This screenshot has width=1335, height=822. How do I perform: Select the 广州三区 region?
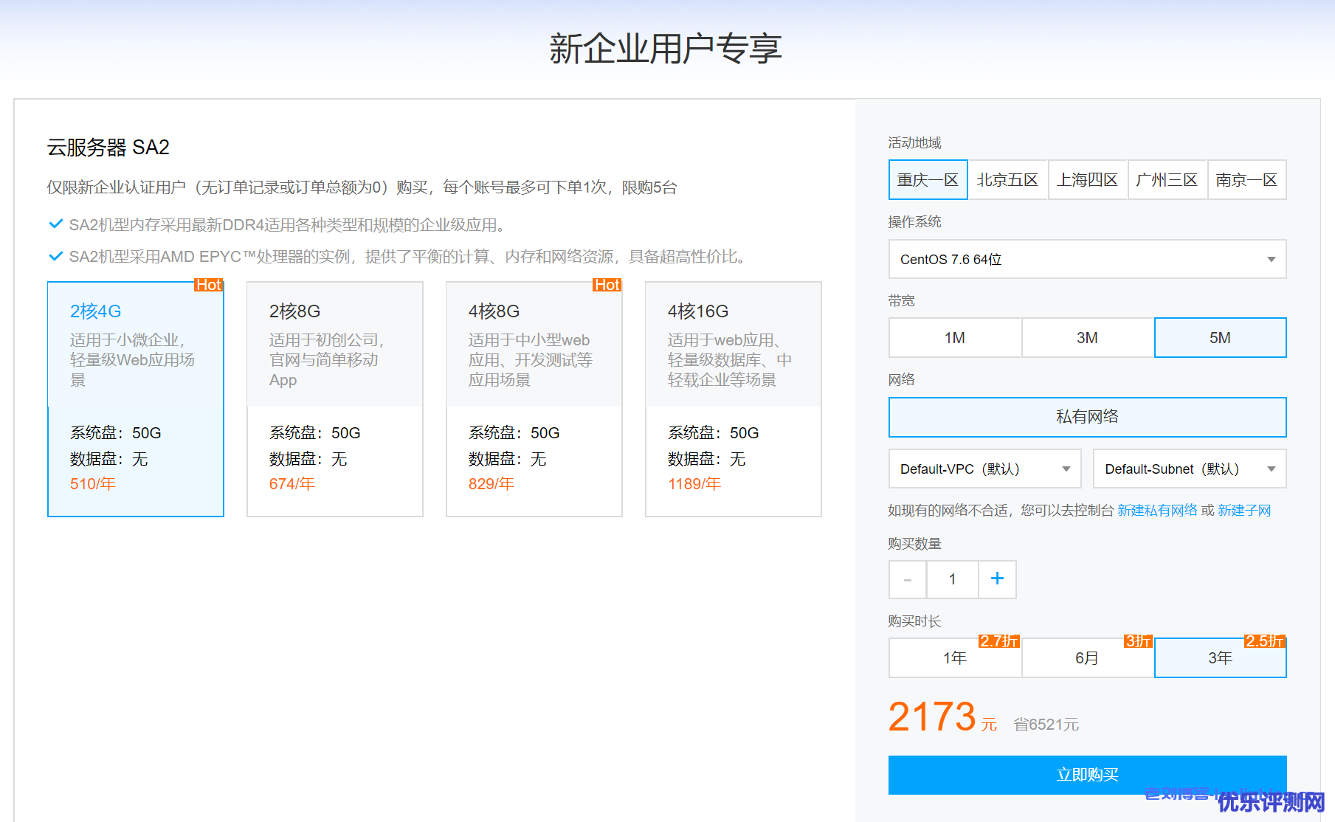pos(1167,180)
